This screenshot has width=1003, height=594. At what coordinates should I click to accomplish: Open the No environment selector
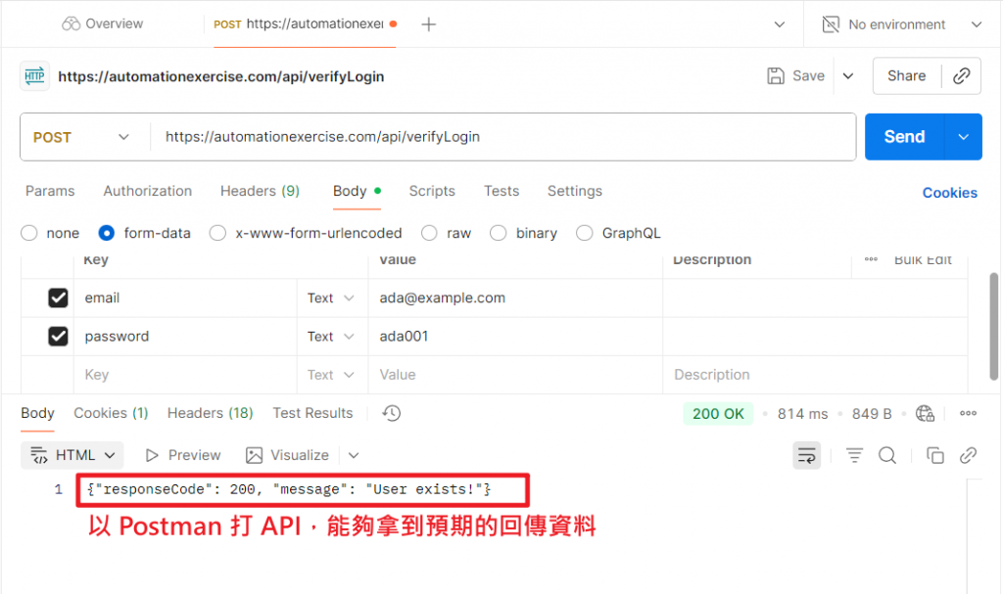[902, 24]
